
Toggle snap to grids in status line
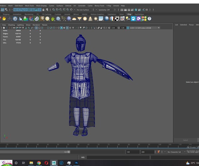(53, 10)
